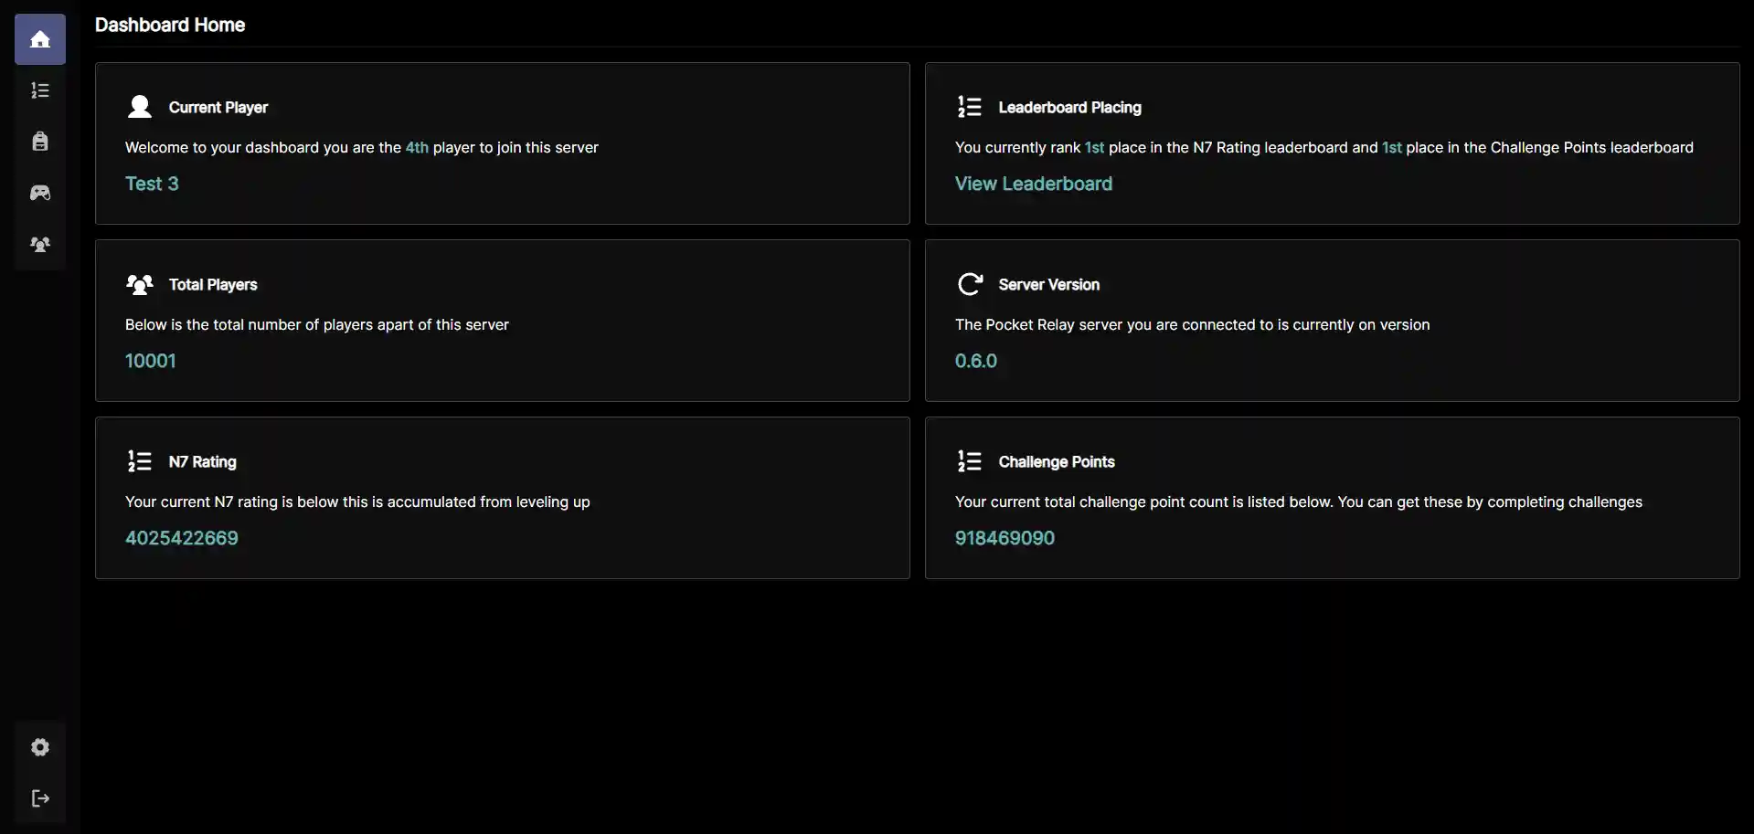This screenshot has width=1754, height=834.
Task: Click the total players count 10001
Action: coord(151,361)
